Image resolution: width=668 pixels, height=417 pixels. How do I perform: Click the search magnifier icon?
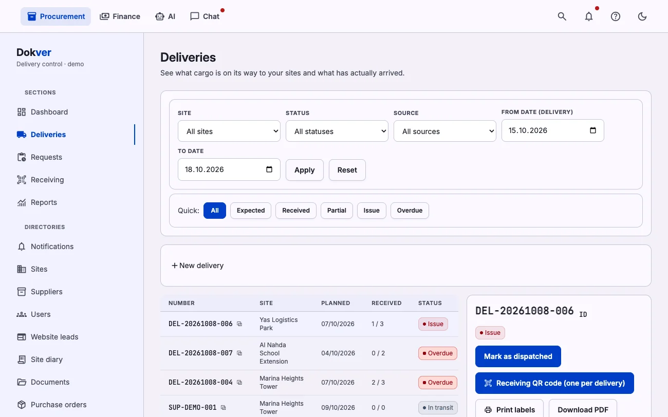coord(562,16)
